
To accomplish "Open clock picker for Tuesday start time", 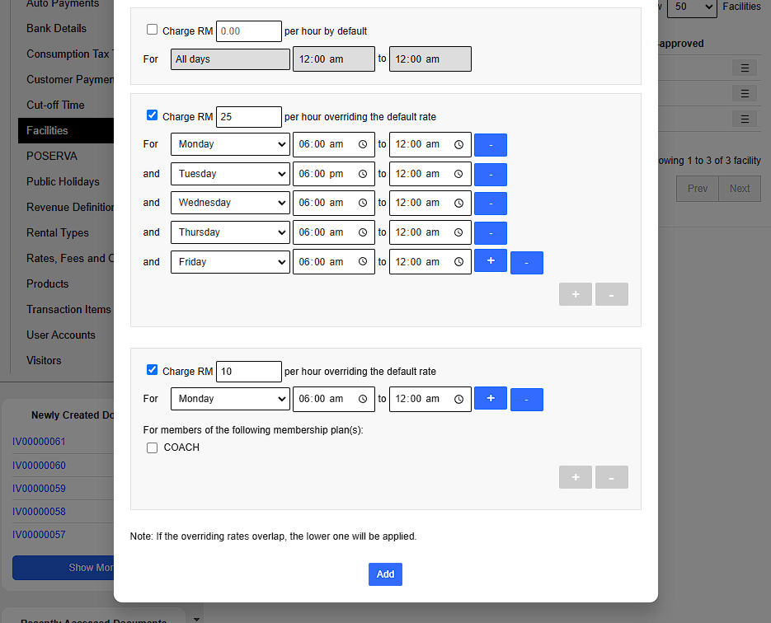I will (363, 174).
